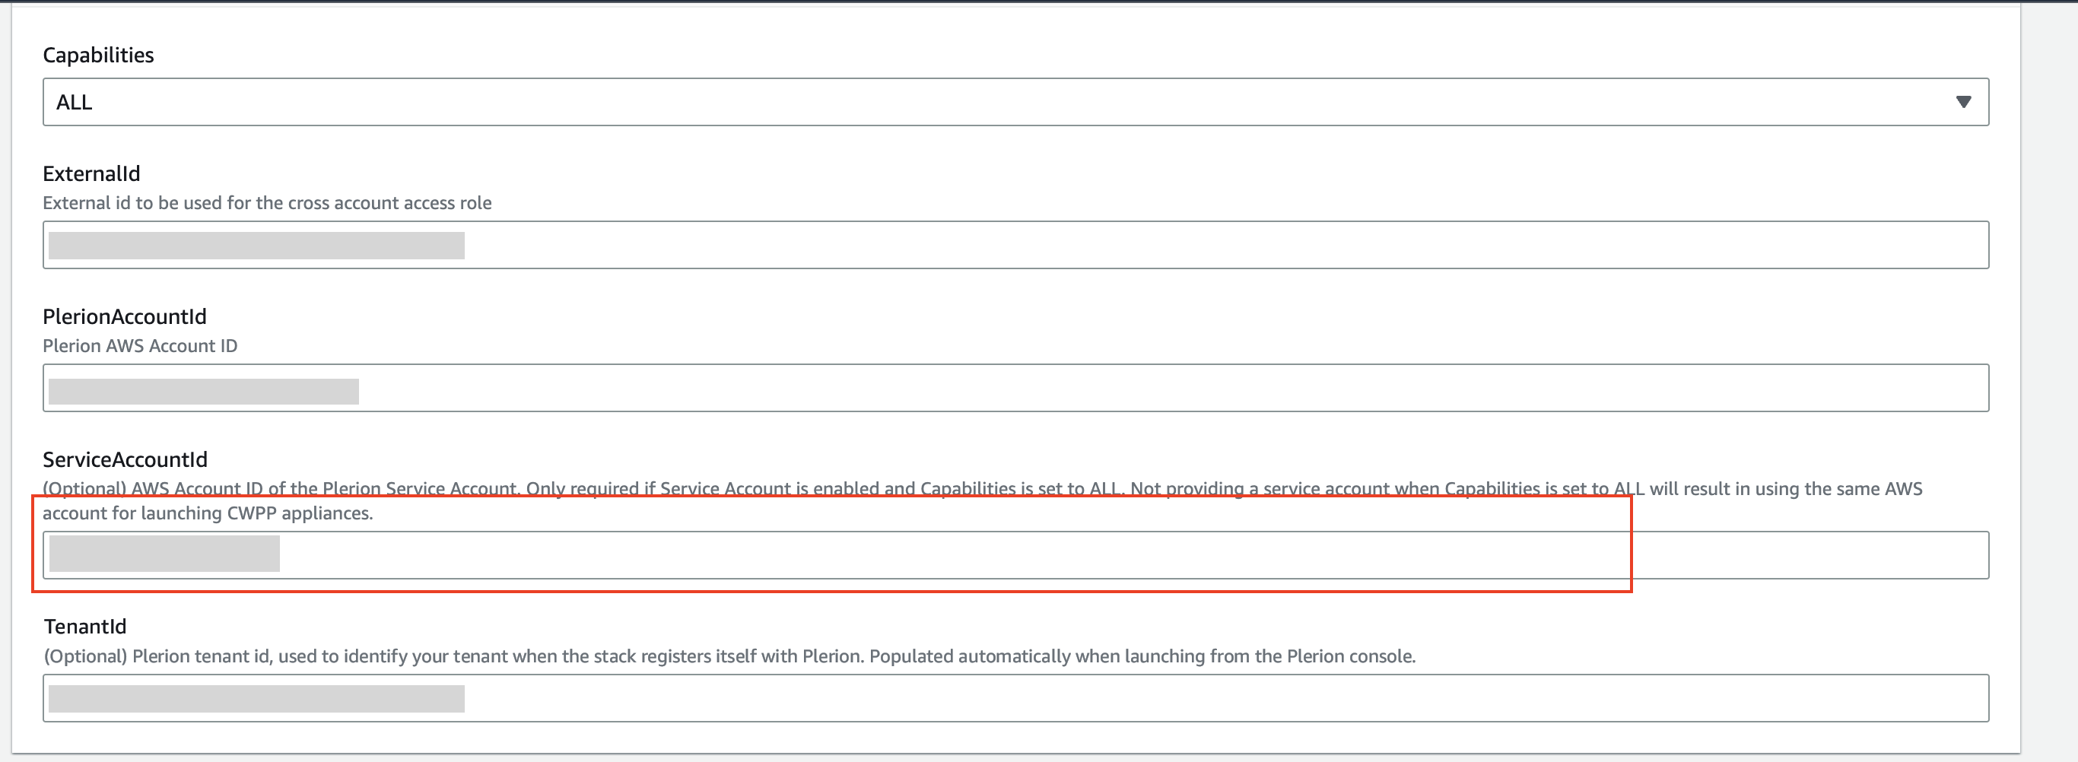Focus the TenantId input field

click(x=1015, y=698)
